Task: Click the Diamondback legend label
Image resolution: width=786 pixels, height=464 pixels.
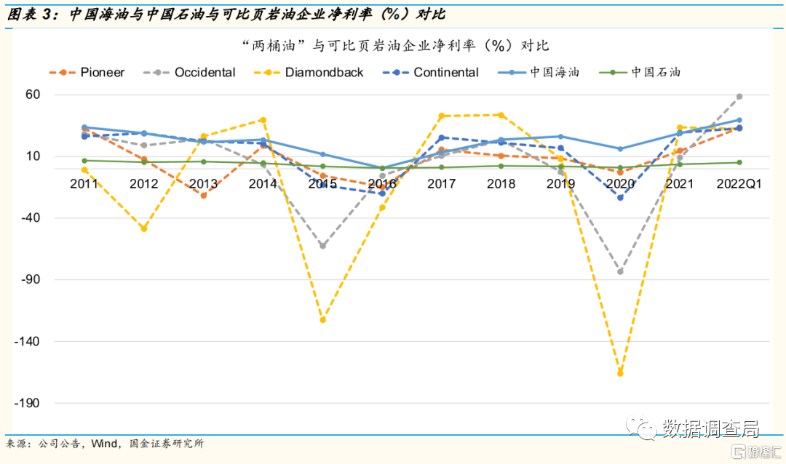Action: pos(324,72)
